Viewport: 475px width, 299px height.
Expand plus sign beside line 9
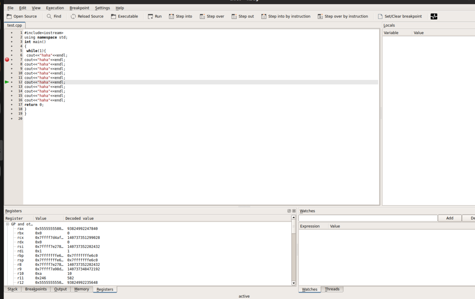tap(12, 69)
